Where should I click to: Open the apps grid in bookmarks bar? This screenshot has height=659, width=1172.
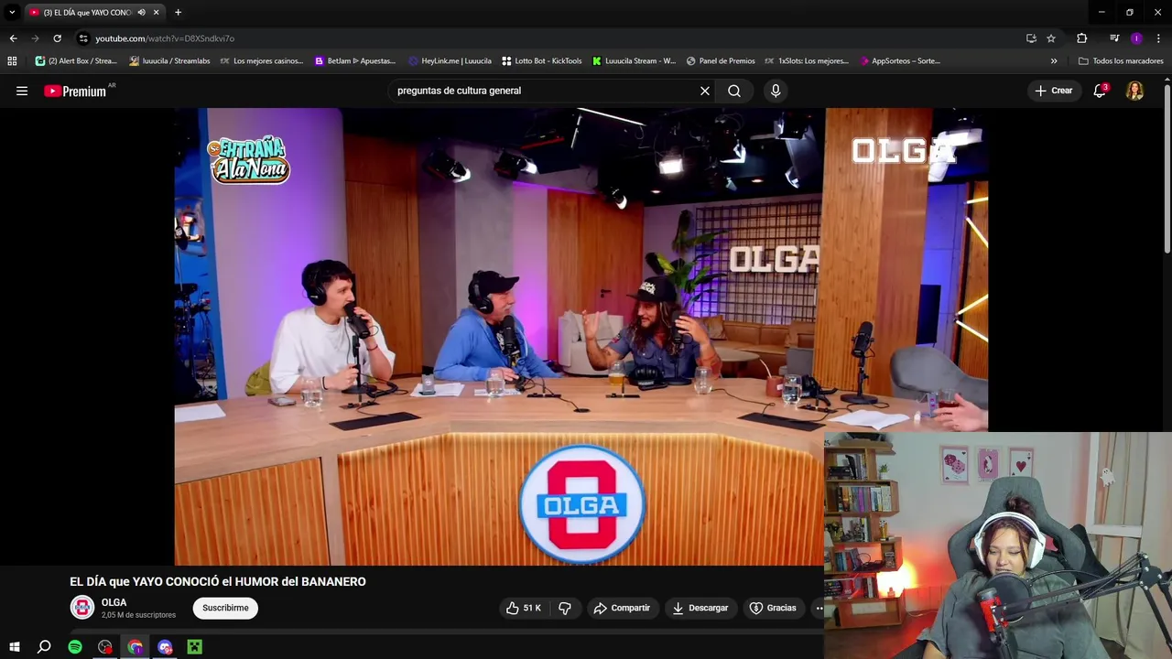click(x=12, y=61)
